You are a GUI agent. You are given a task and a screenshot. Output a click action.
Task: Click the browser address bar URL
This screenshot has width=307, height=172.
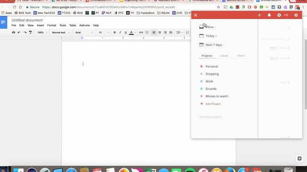pos(109,7)
